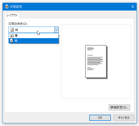
Task: Click the printer icon in title bar
Action: click(7, 7)
